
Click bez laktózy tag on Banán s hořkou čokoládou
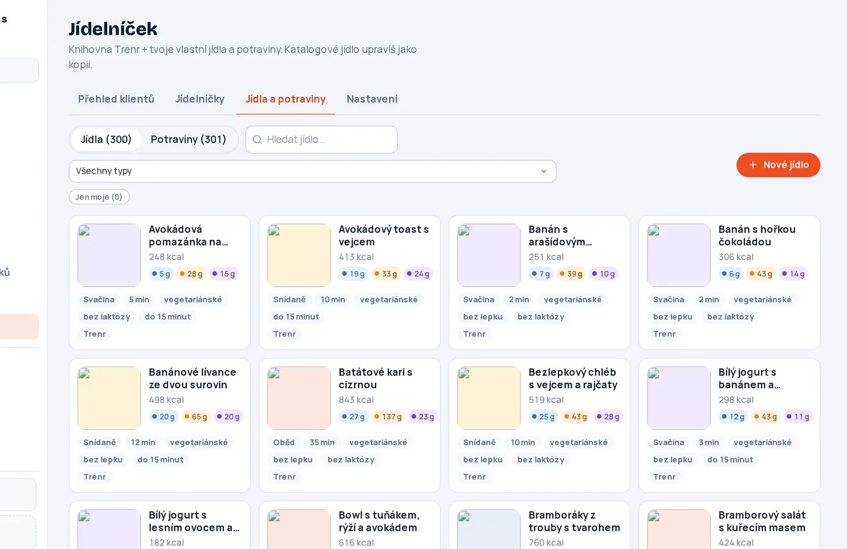(x=731, y=317)
